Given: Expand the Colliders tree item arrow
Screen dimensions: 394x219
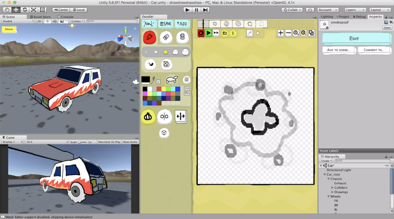Looking at the screenshot, I should pyautogui.click(x=332, y=188).
